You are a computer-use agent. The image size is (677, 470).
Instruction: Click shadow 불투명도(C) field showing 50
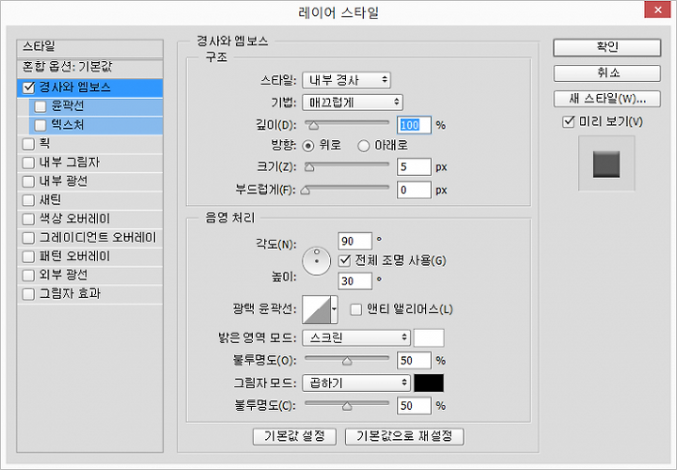click(x=414, y=406)
